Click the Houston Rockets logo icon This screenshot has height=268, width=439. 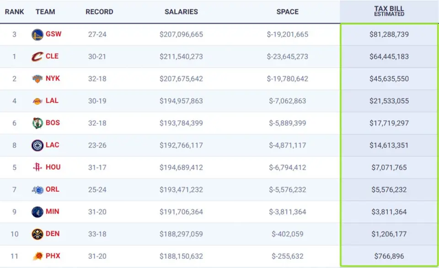pyautogui.click(x=37, y=168)
